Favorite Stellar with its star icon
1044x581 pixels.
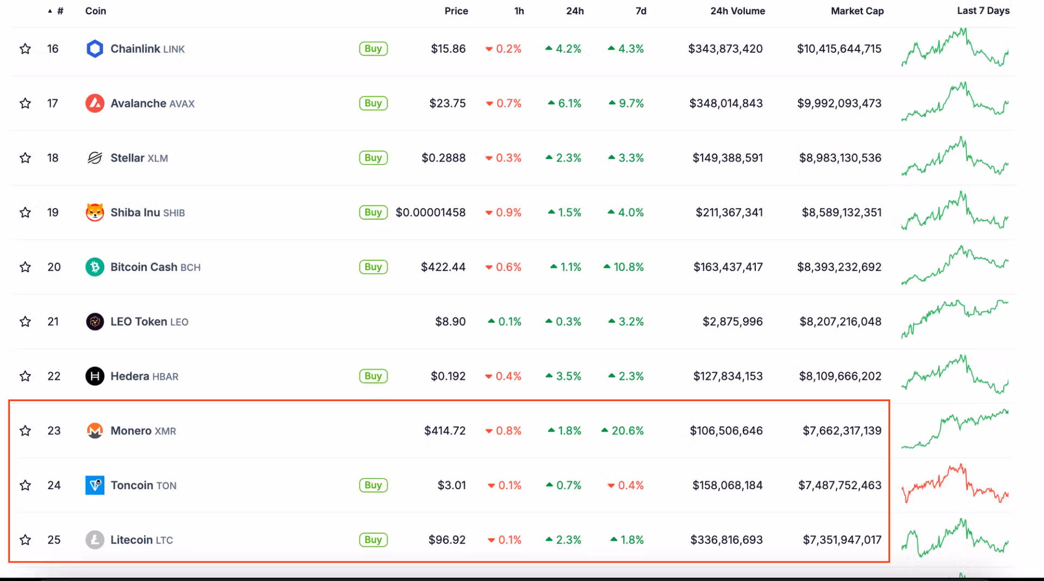click(25, 158)
